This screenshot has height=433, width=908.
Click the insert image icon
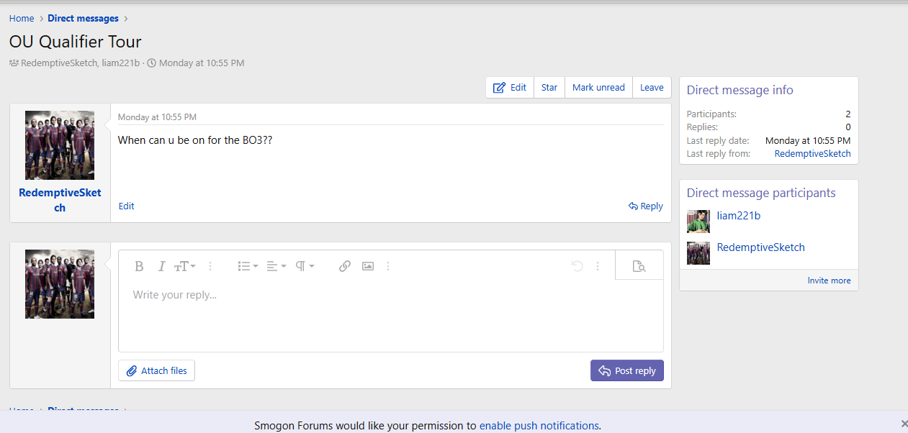(368, 266)
